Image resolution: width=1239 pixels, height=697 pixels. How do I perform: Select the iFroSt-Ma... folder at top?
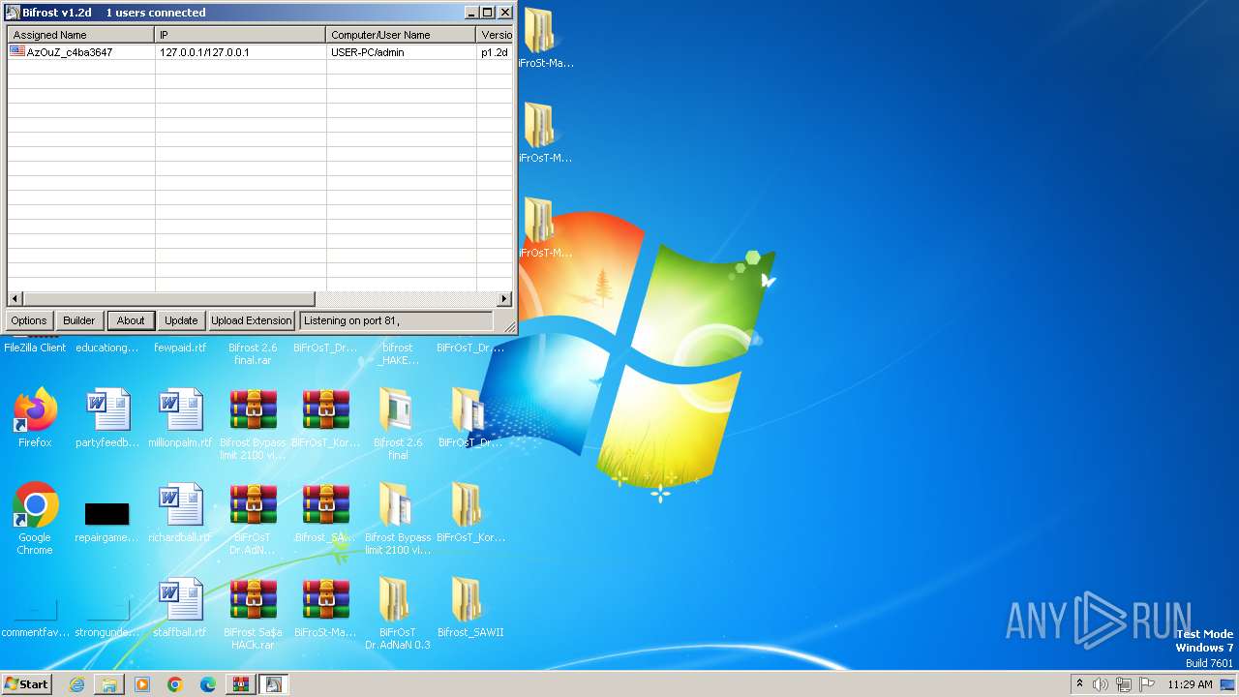tap(544, 39)
